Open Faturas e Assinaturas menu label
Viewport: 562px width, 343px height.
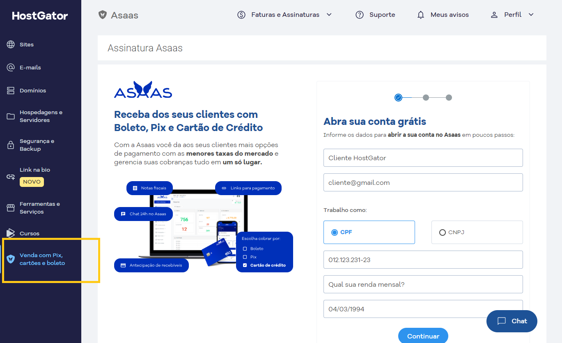pos(285,15)
